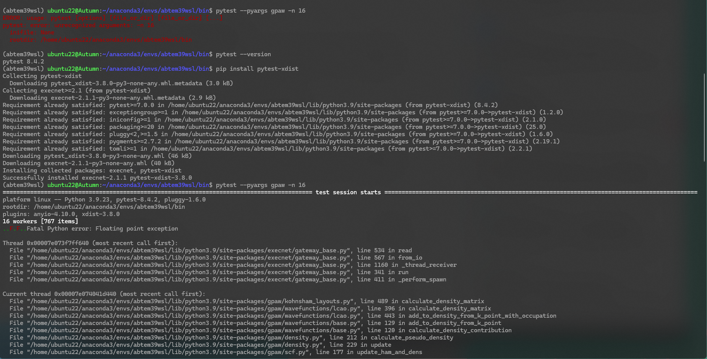The width and height of the screenshot is (707, 359).
Task: Click the gateway_base.py 'line 567 in from_io' entry
Action: coord(216,258)
